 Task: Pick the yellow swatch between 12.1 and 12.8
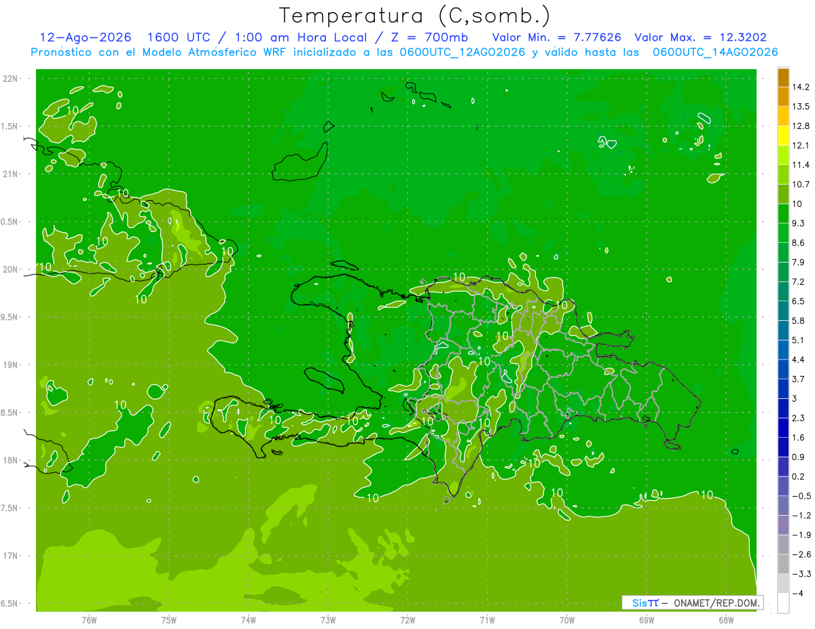pos(783,135)
